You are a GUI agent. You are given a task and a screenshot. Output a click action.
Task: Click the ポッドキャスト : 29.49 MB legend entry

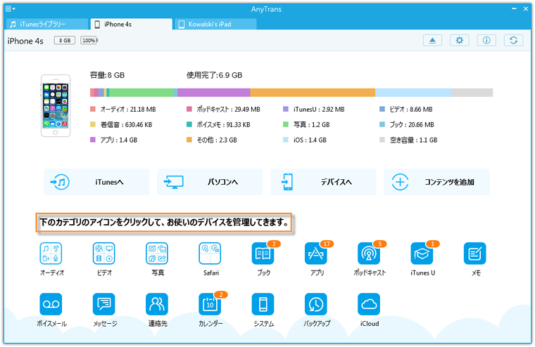(x=223, y=110)
